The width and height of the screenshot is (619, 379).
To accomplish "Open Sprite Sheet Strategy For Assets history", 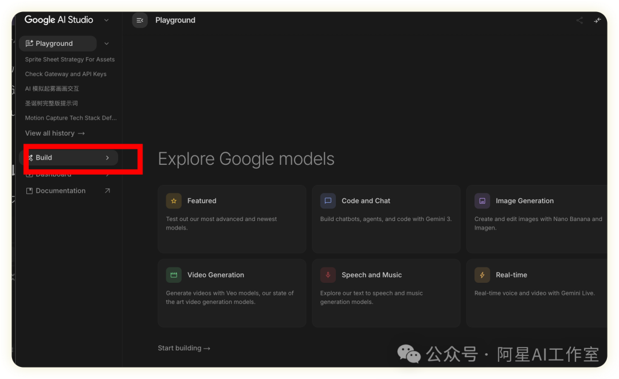I will 69,60.
